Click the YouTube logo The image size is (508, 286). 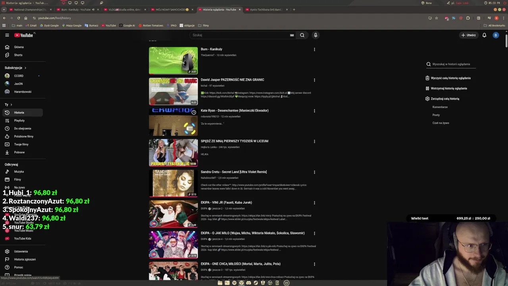(x=24, y=35)
